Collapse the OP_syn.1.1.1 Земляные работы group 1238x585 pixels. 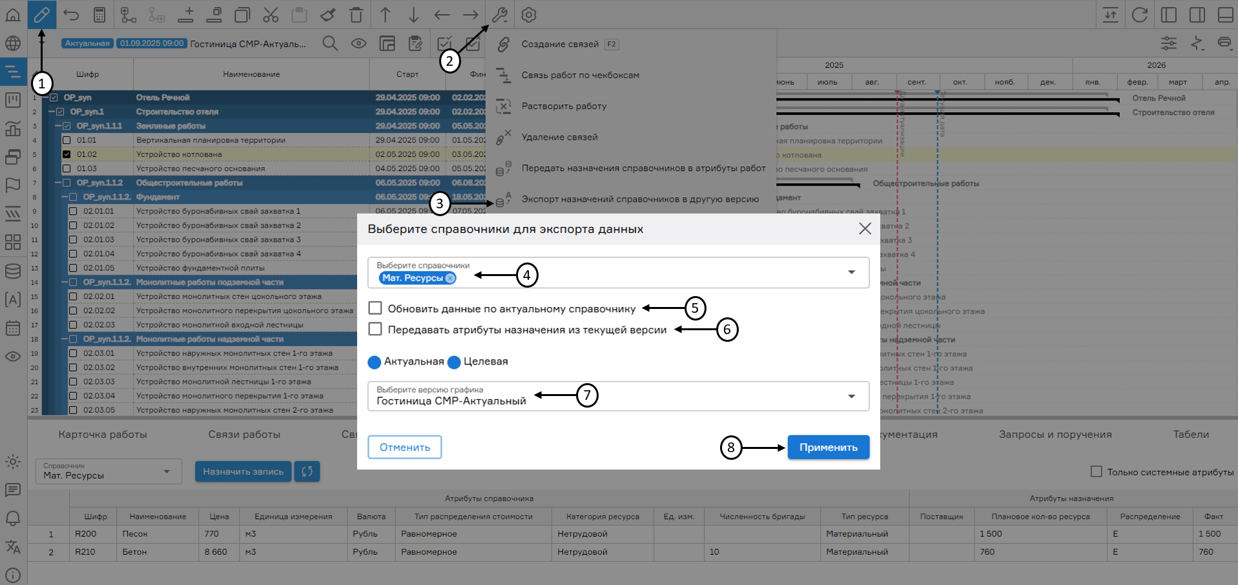point(59,125)
